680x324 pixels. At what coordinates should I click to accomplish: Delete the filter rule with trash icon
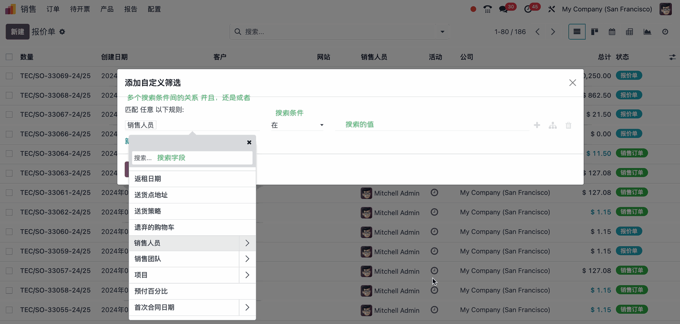pyautogui.click(x=568, y=125)
